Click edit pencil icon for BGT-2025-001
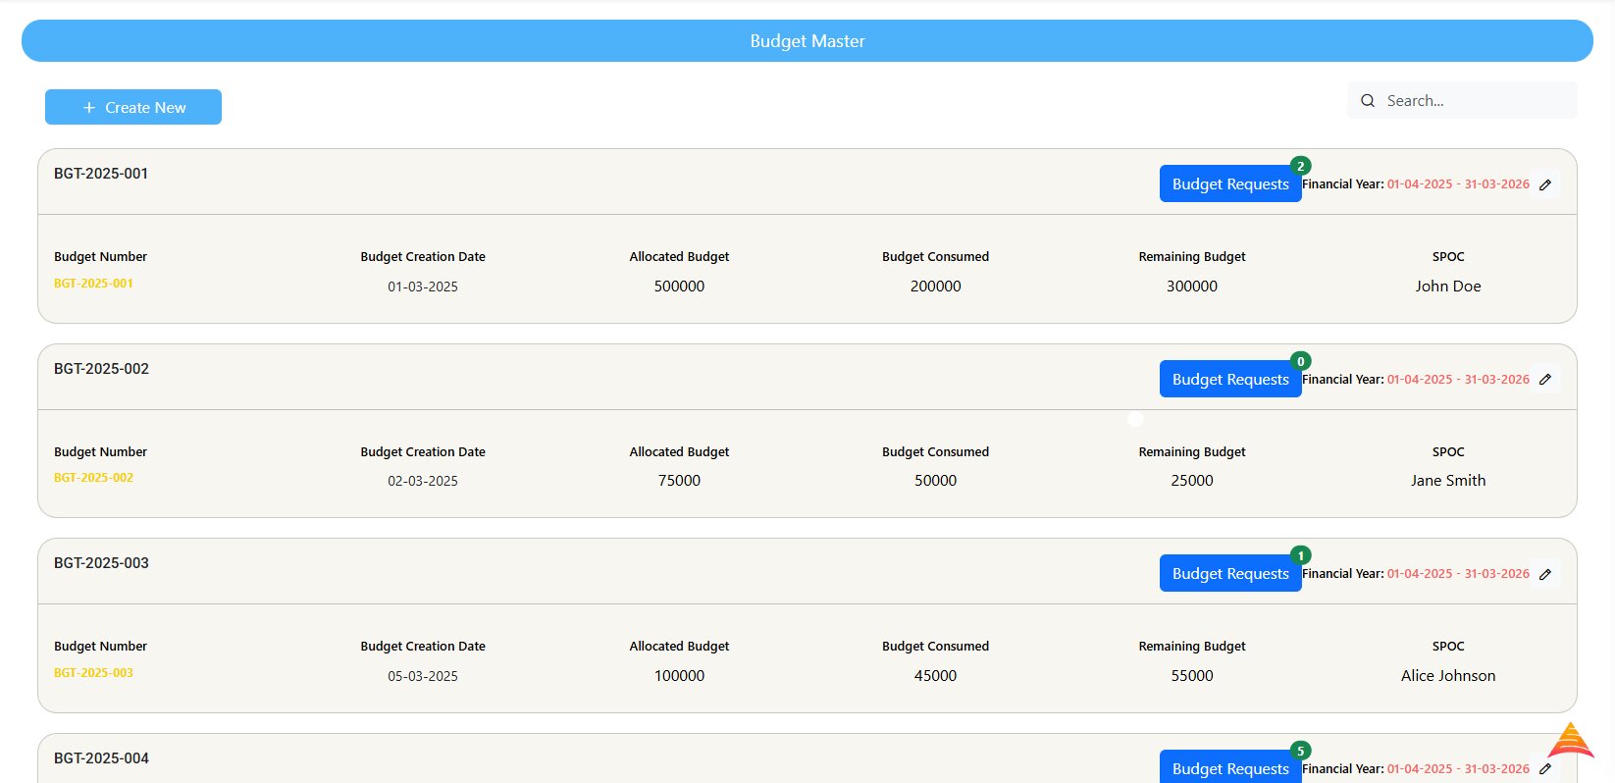 tap(1545, 184)
